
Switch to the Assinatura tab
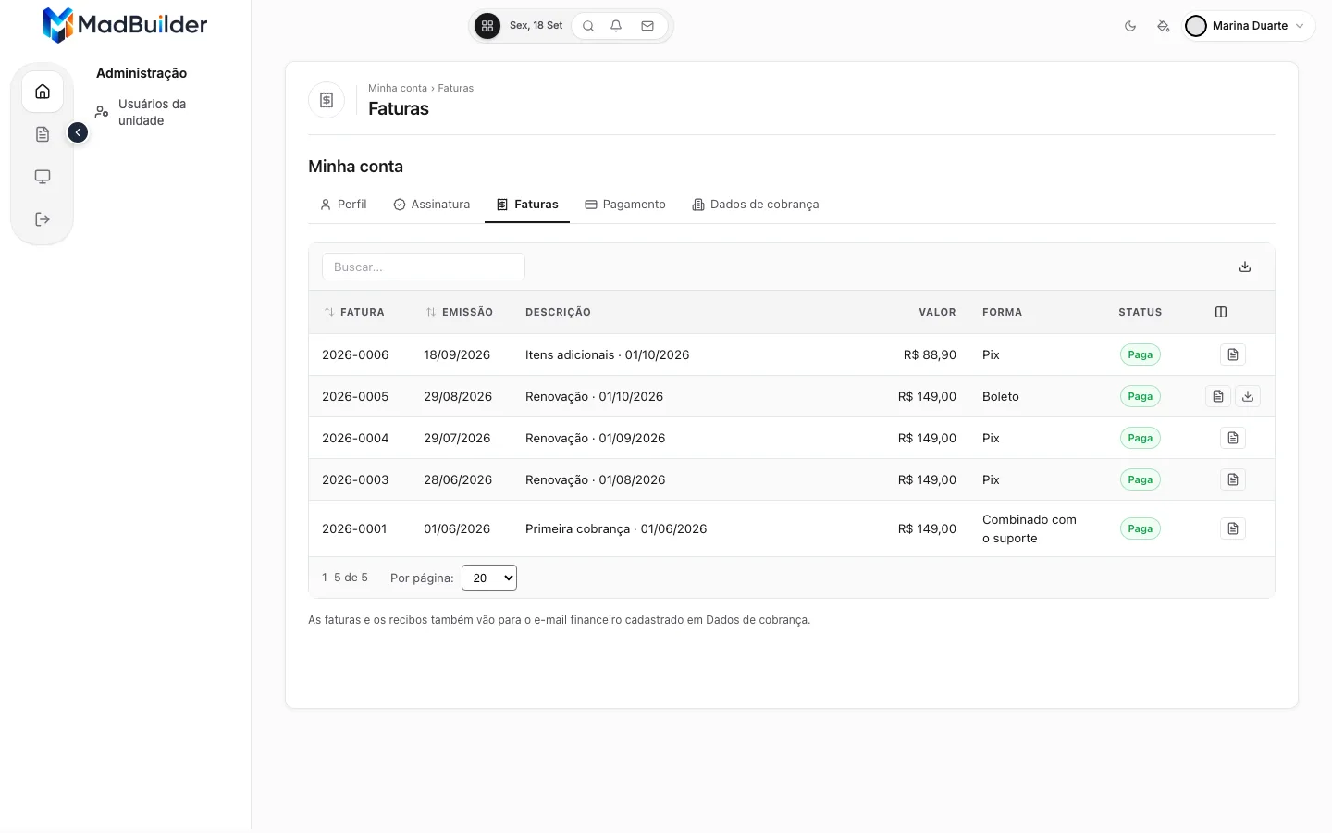(432, 205)
